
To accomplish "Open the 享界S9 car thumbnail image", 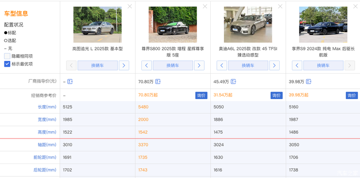I will 323,25.
